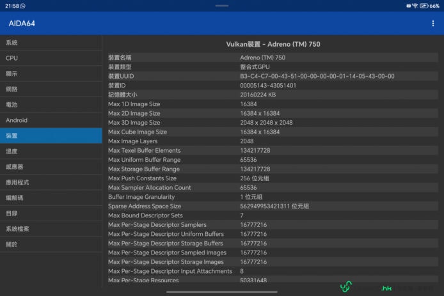Go to the 電池 page
The height and width of the screenshot is (296, 444).
pos(12,105)
